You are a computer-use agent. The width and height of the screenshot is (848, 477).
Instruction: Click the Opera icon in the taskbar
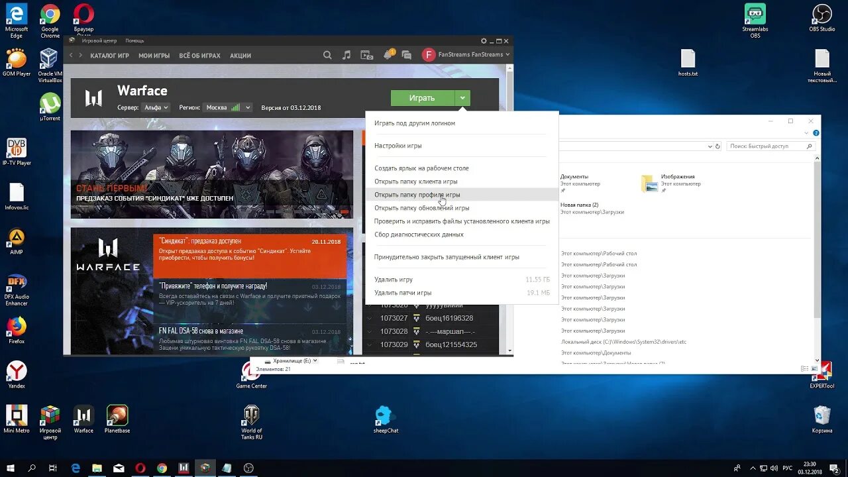(x=140, y=468)
